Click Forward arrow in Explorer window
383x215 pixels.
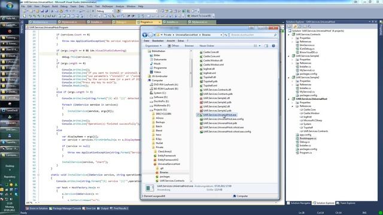pyautogui.click(x=150, y=35)
